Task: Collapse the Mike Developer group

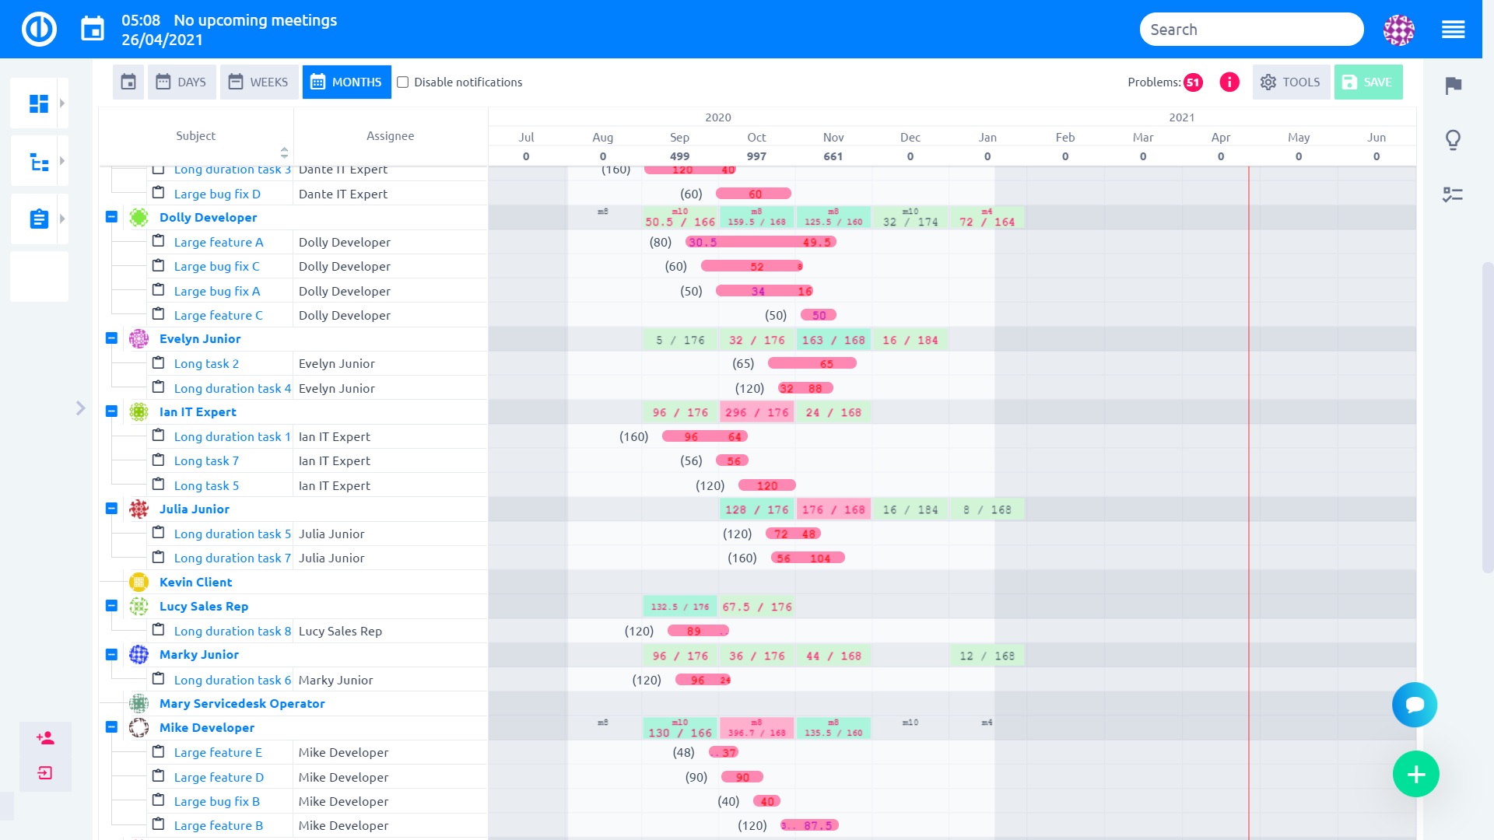Action: point(111,727)
